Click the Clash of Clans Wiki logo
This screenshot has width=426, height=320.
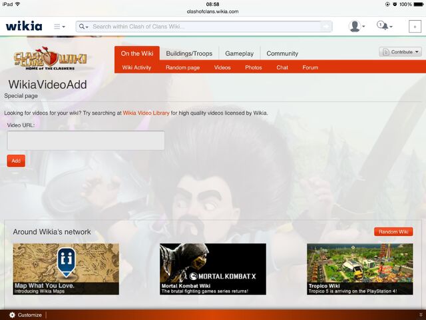51,59
